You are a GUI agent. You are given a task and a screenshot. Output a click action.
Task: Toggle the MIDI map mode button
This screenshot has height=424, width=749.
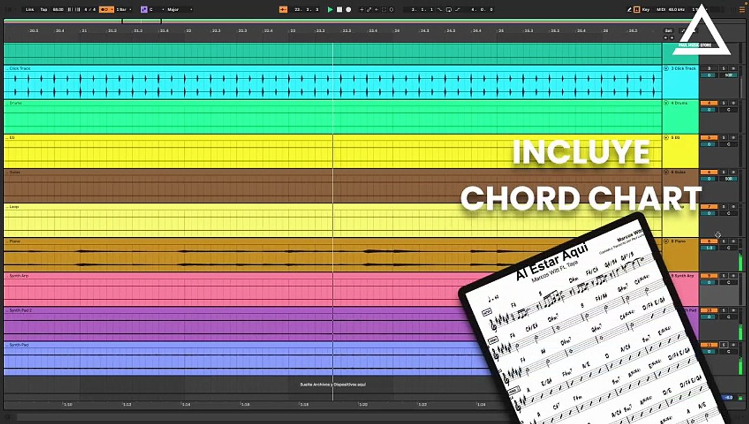[661, 9]
